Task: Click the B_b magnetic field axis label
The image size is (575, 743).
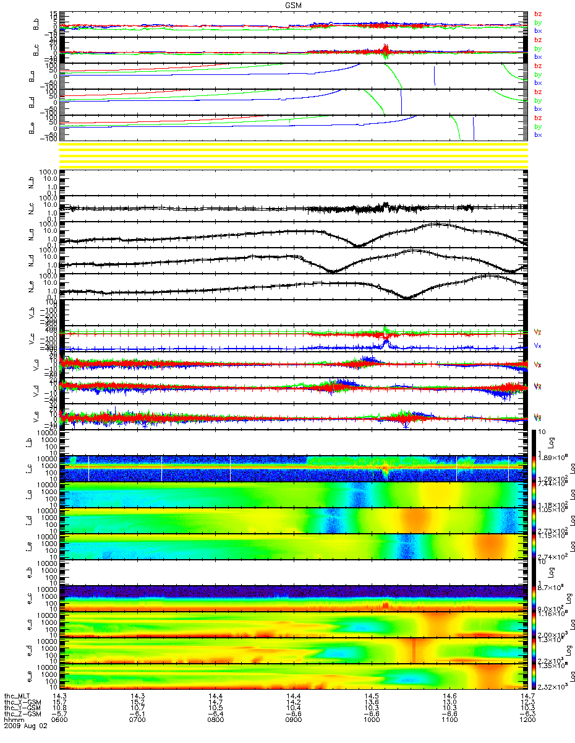Action: coord(37,24)
